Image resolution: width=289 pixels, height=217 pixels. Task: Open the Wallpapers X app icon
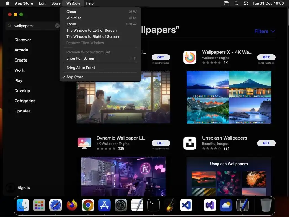[x=190, y=57]
